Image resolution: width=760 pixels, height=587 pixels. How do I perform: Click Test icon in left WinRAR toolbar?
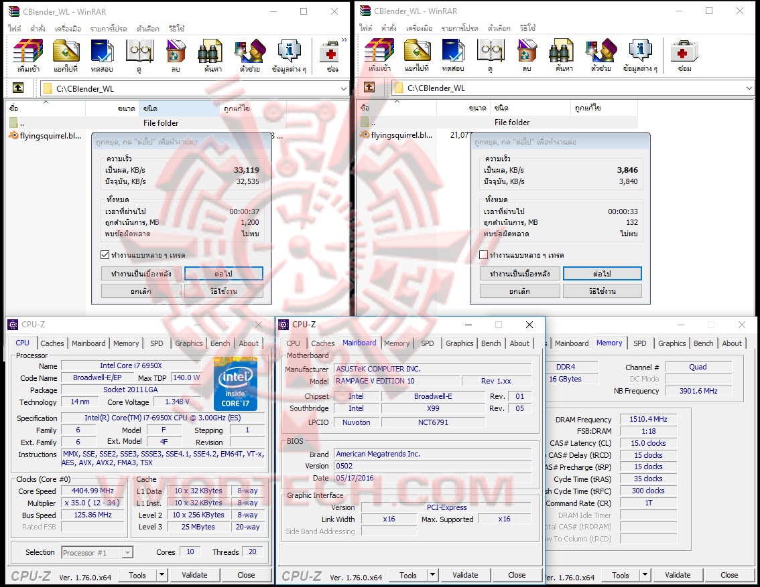(102, 56)
